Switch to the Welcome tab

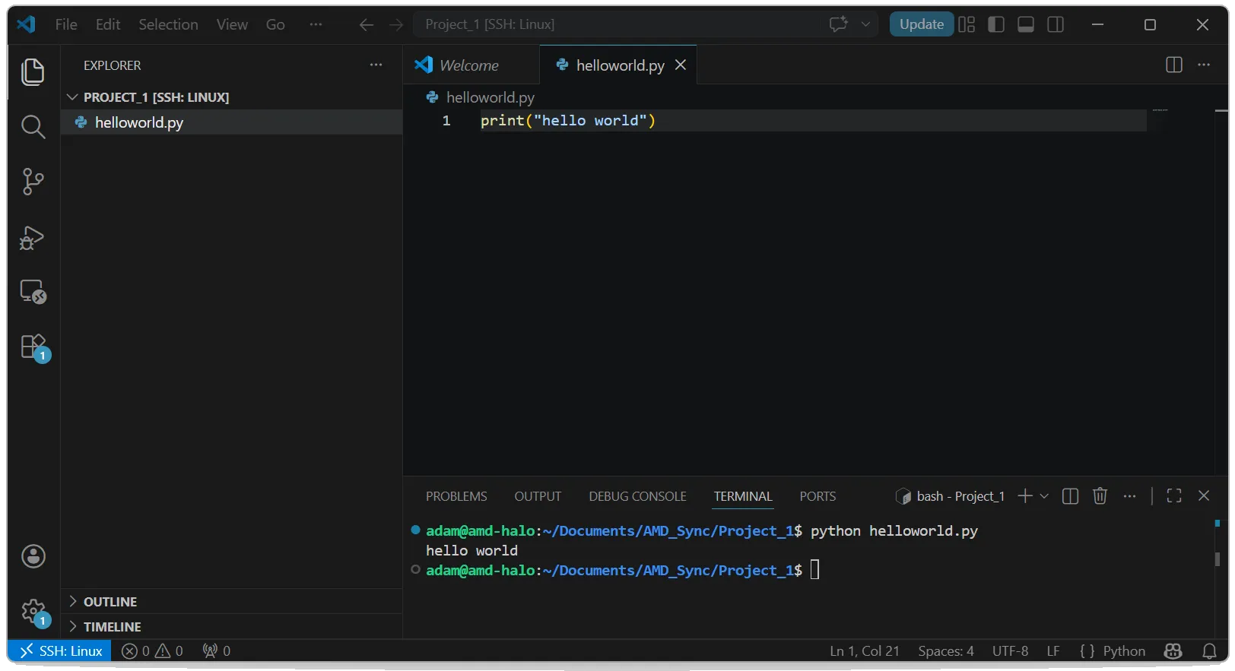point(470,65)
